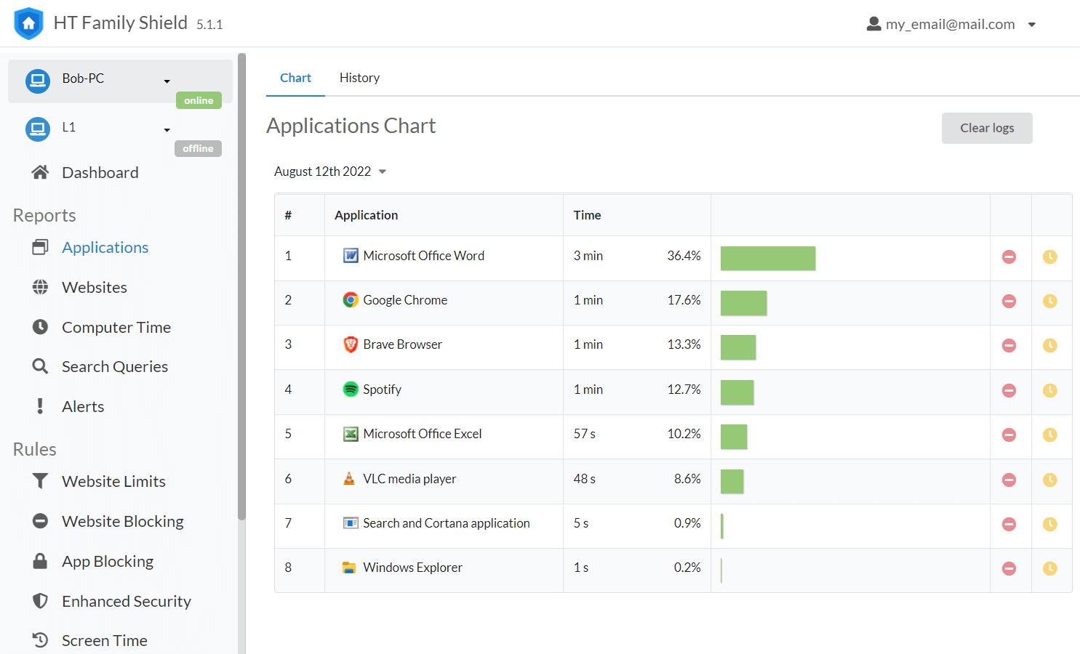Click the Time column header
This screenshot has width=1080, height=654.
coord(587,215)
